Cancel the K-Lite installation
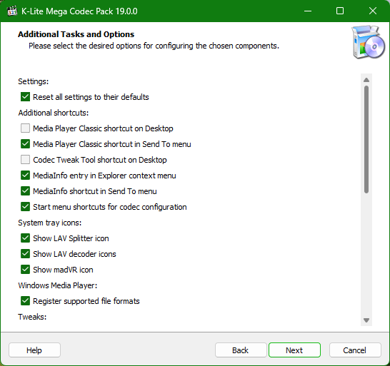Viewport: 390px width, 366px height. tap(355, 350)
